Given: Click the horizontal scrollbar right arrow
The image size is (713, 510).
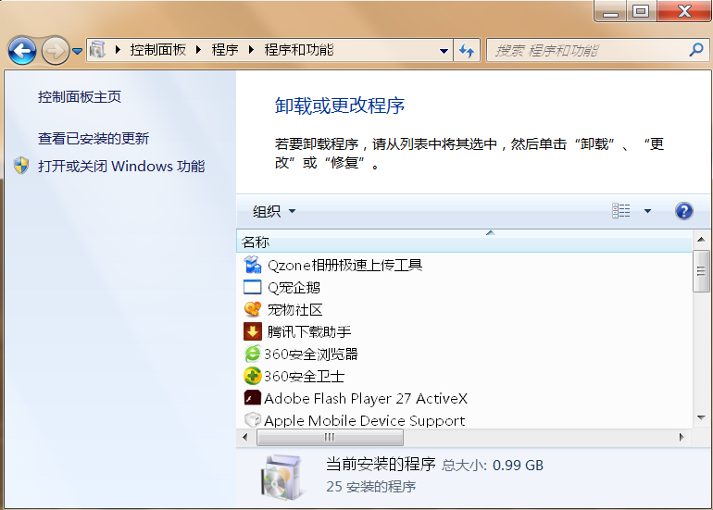Looking at the screenshot, I should [682, 437].
